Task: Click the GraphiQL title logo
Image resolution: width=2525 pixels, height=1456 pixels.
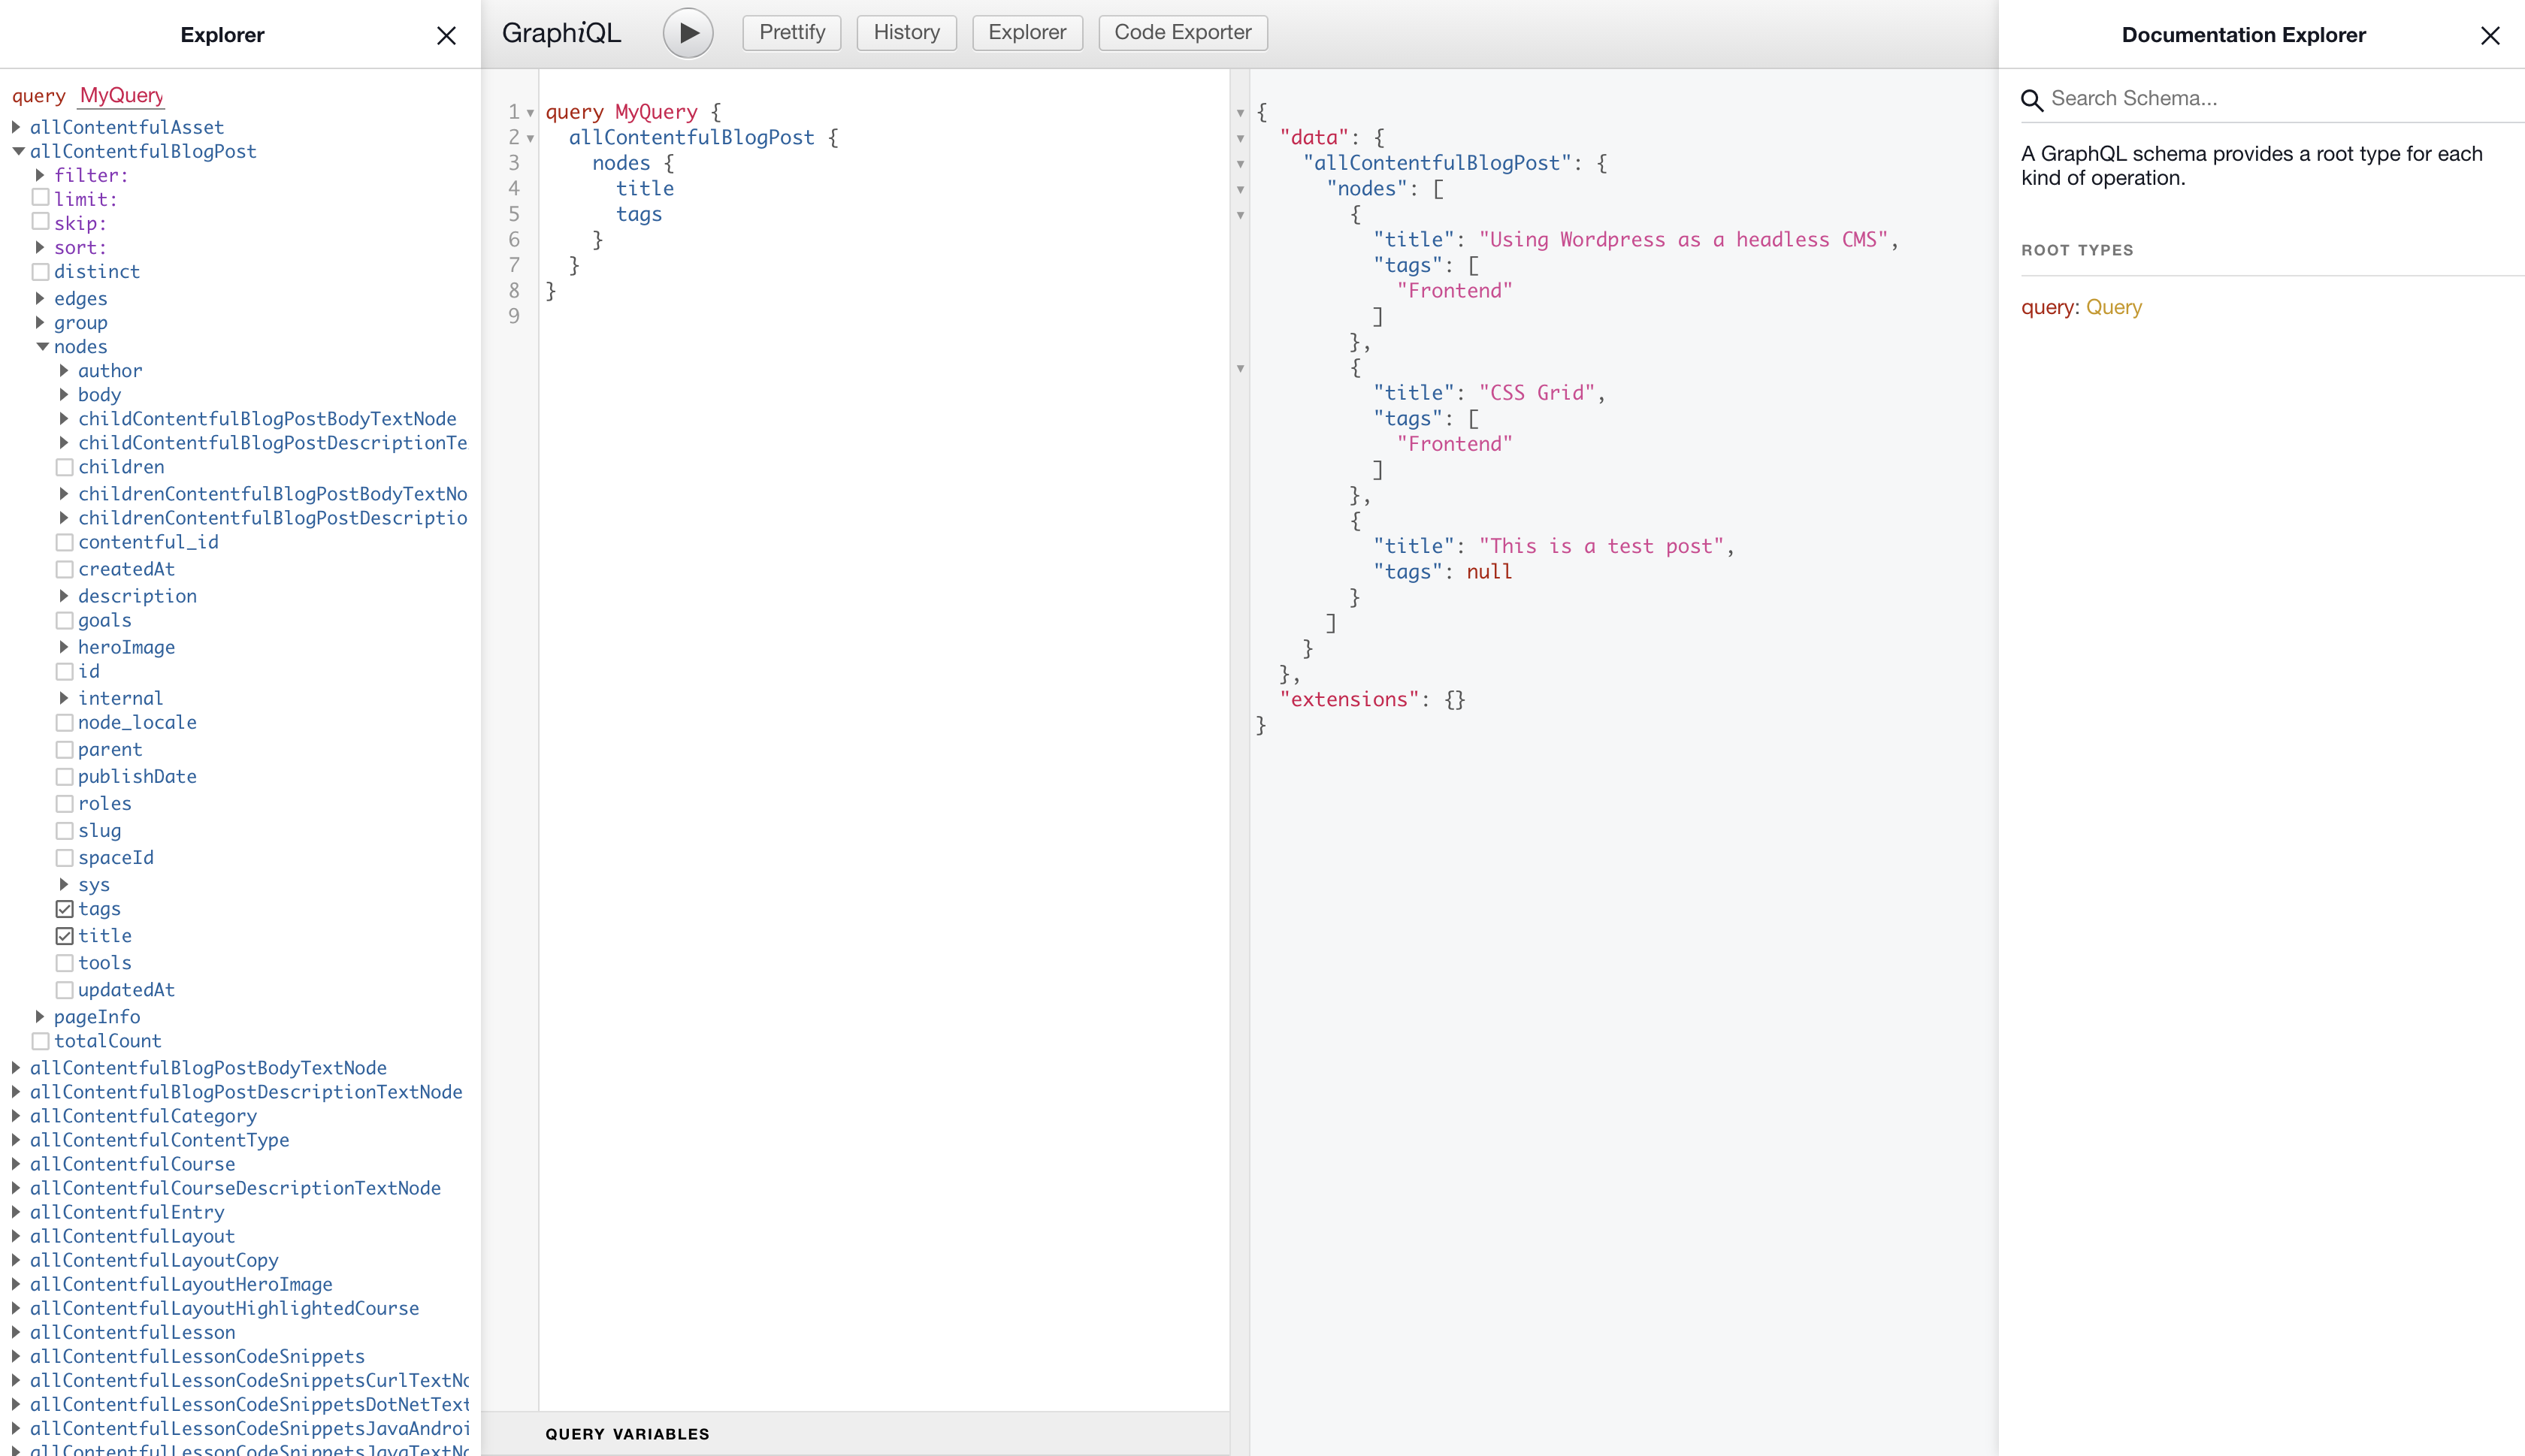Action: (x=561, y=33)
